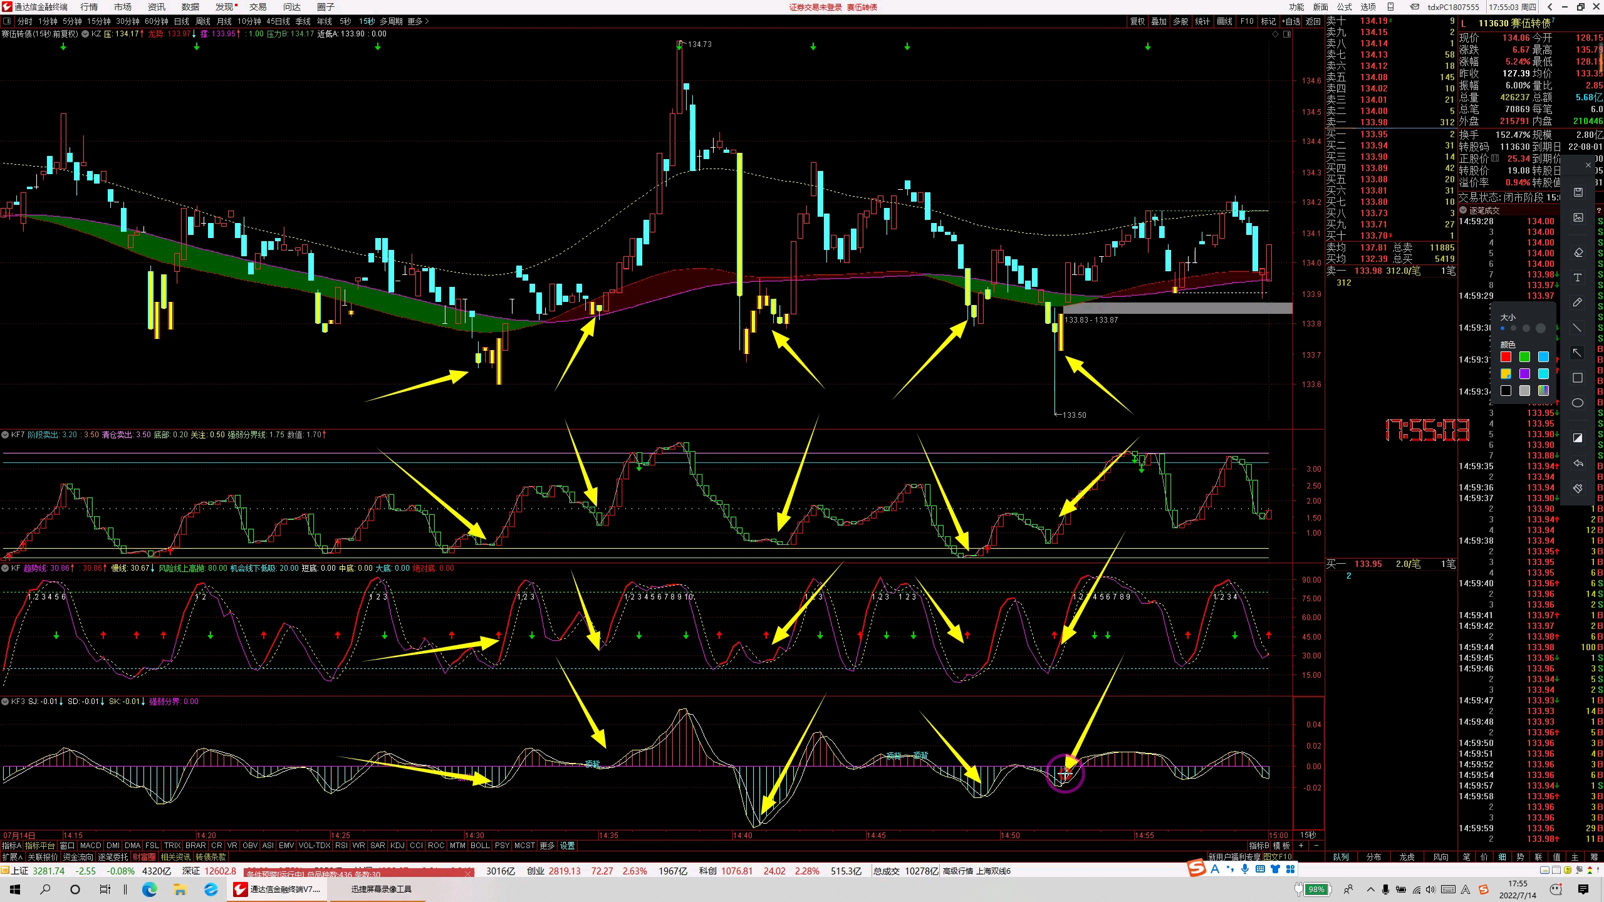Click the undo arrow in the drawing toolbar
This screenshot has width=1604, height=902.
point(1578,464)
